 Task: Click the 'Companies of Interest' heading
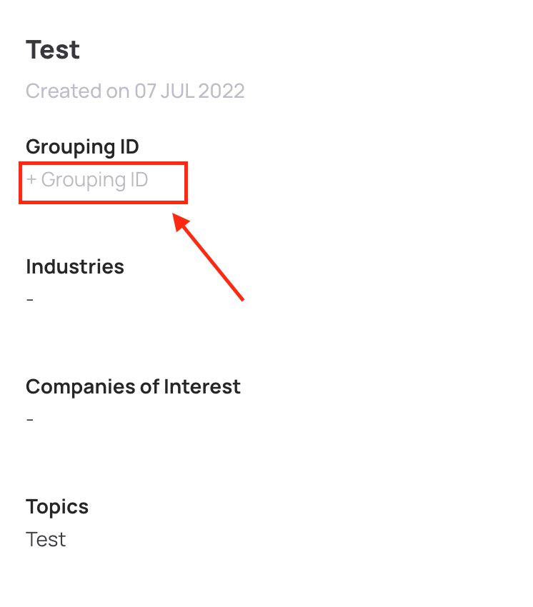(133, 387)
